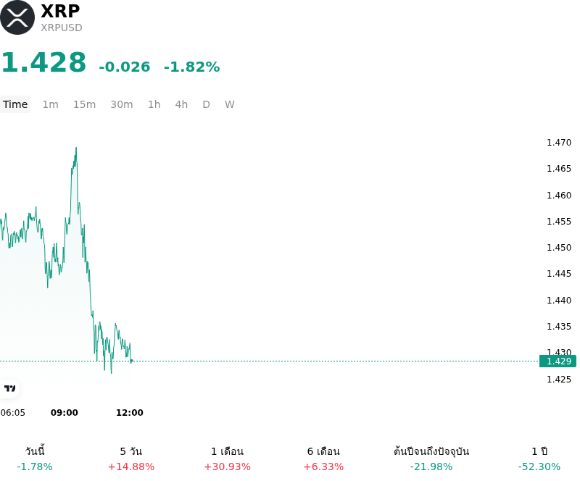Show the วันนี้ range performance

coord(35,459)
